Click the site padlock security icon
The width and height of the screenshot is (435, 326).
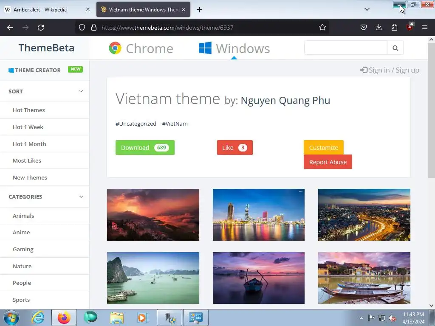tap(94, 28)
